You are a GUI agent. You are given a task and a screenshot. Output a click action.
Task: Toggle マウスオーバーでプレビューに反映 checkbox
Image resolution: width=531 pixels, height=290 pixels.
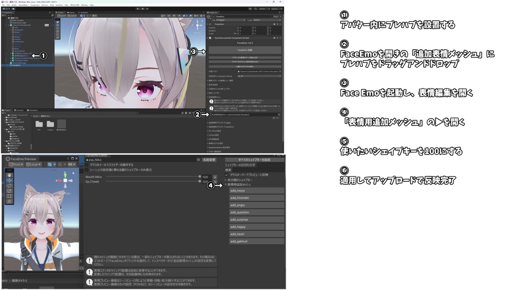(227, 175)
